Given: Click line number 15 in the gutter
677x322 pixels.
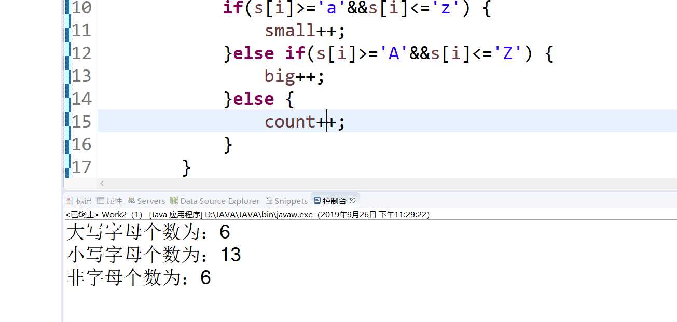Looking at the screenshot, I should coord(81,122).
